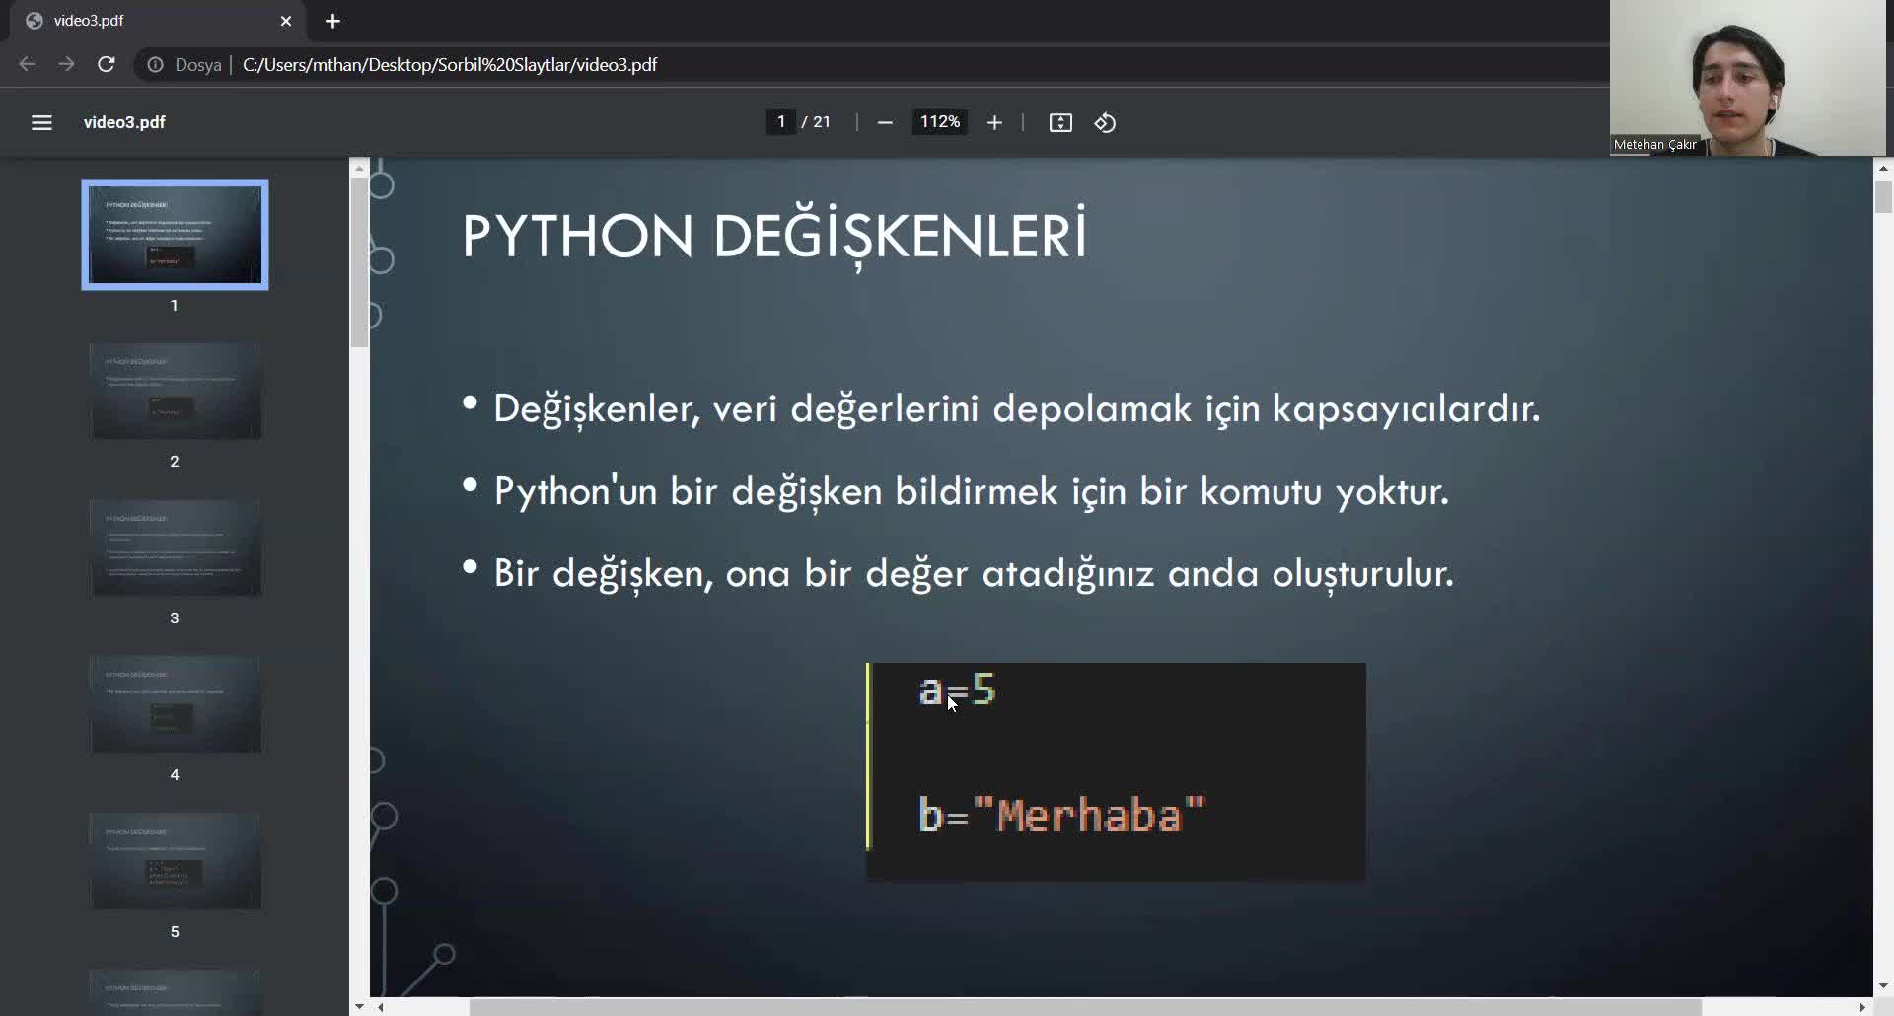Viewport: 1894px width, 1016px height.
Task: Click the horizontal scroll left arrow
Action: 380,1007
